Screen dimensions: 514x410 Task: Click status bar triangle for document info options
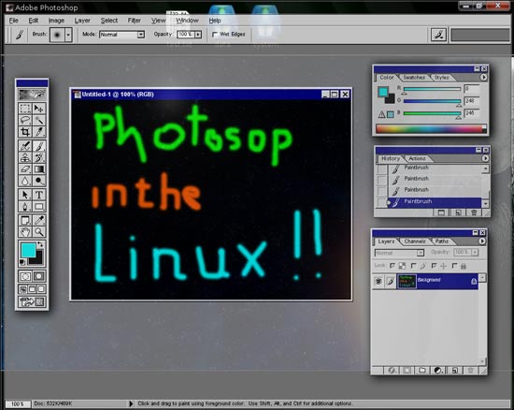[x=131, y=403]
